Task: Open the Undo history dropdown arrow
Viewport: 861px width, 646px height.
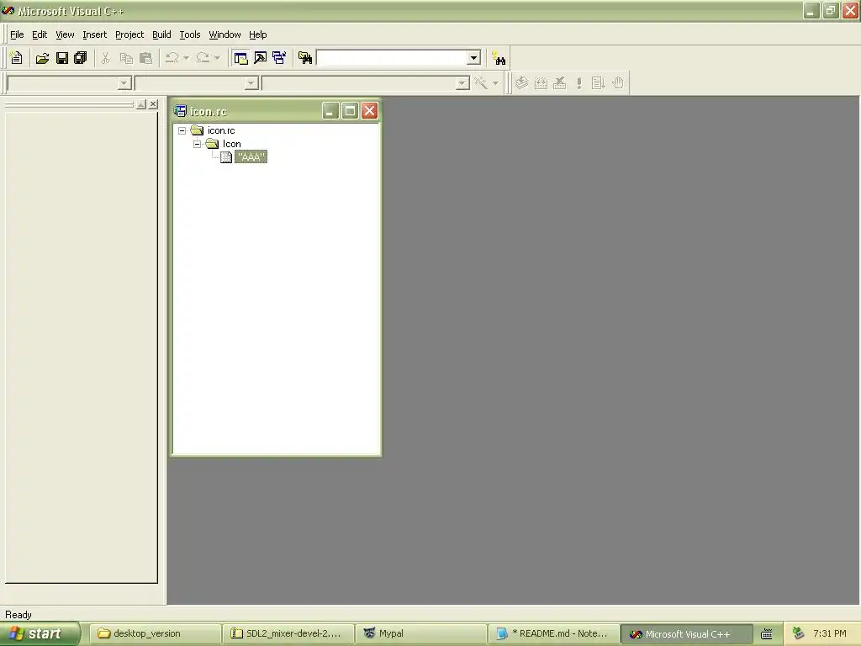Action: [186, 58]
